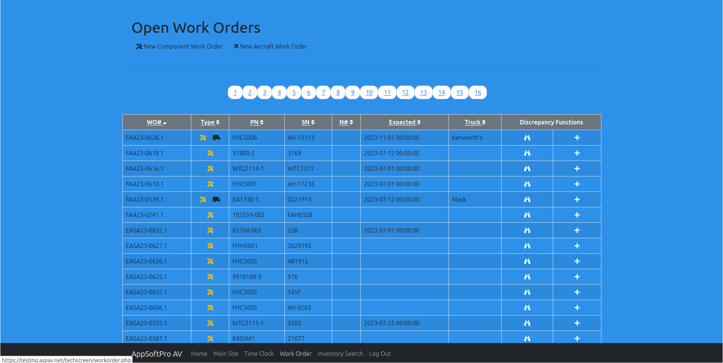Viewport: 723px width, 363px height.
Task: Click wrench tools icon for FAA23-0241.1
Action: (210, 215)
